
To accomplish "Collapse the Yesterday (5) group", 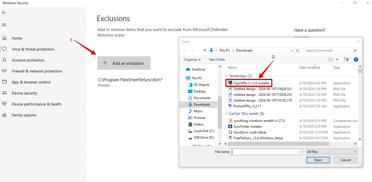I will coord(226,76).
